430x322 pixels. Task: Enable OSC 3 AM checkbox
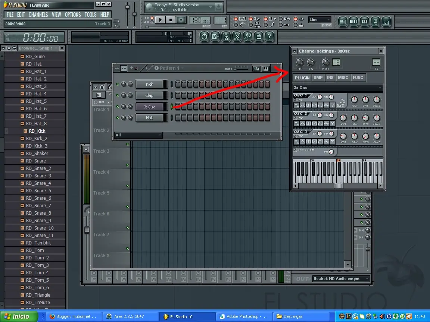tap(295, 150)
